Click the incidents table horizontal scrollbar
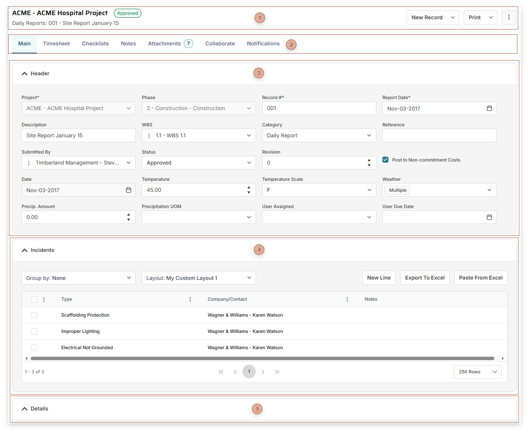Viewport: 528px width, 432px height. (x=262, y=358)
